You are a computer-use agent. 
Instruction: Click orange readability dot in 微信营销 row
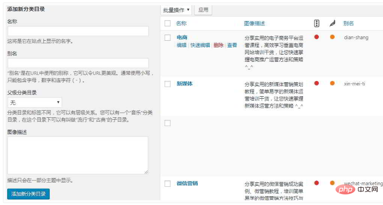tap(332, 183)
